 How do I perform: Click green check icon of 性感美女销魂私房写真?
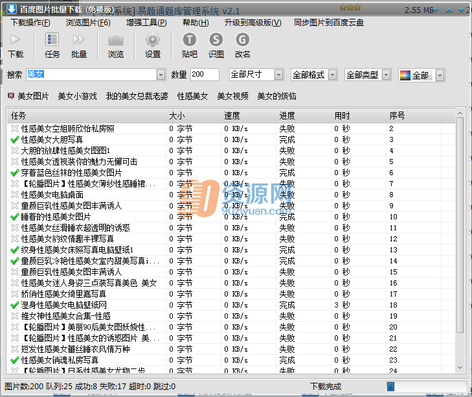tap(14, 360)
